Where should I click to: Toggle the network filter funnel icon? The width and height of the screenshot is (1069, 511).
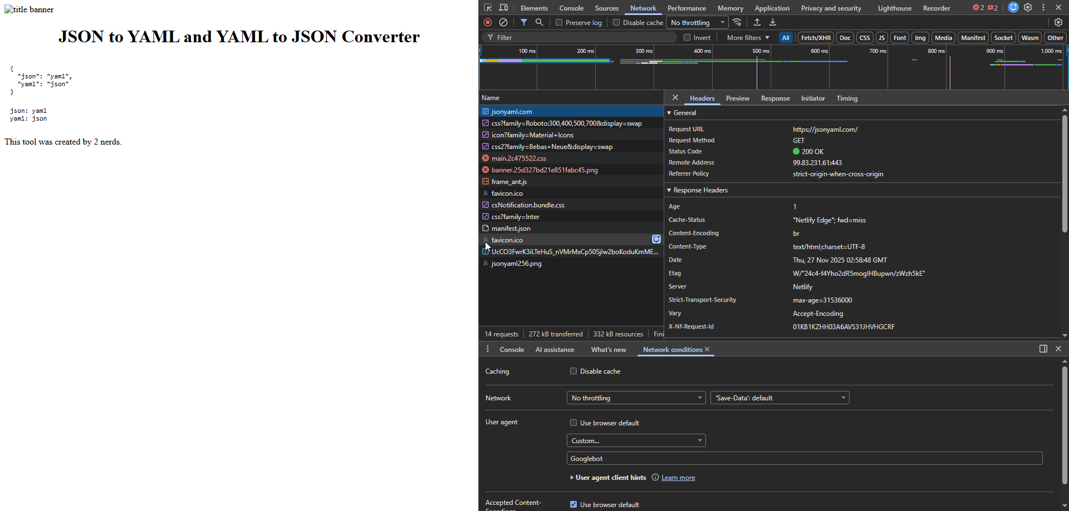524,22
